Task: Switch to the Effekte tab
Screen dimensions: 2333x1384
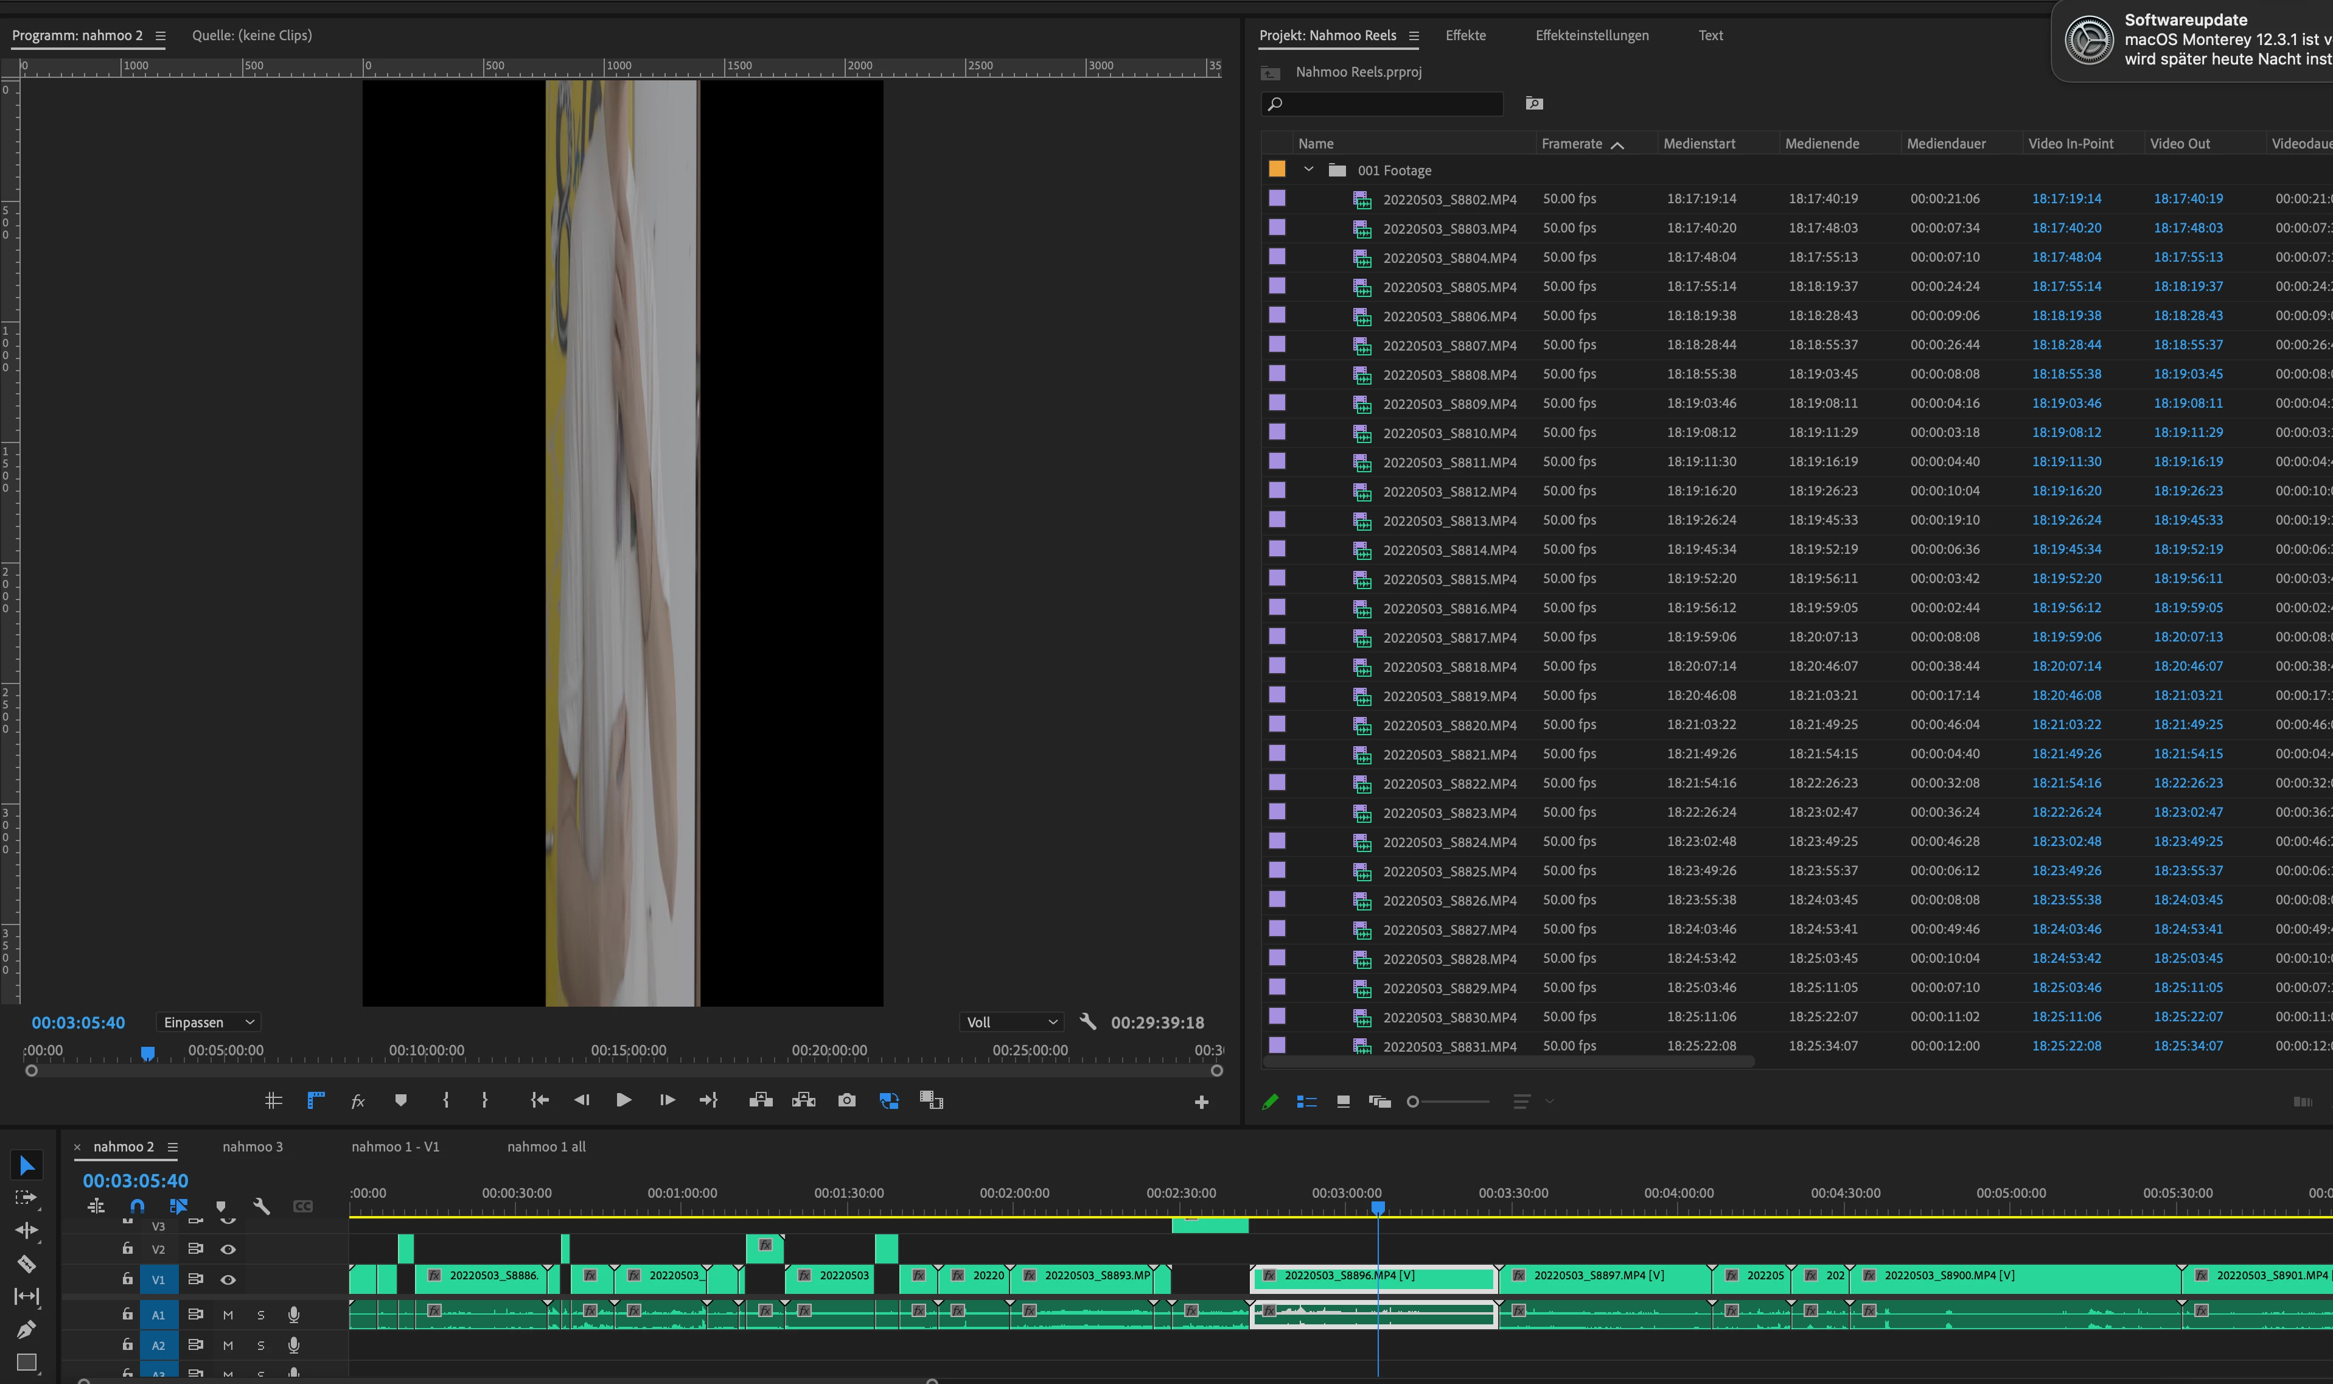Action: [1465, 35]
